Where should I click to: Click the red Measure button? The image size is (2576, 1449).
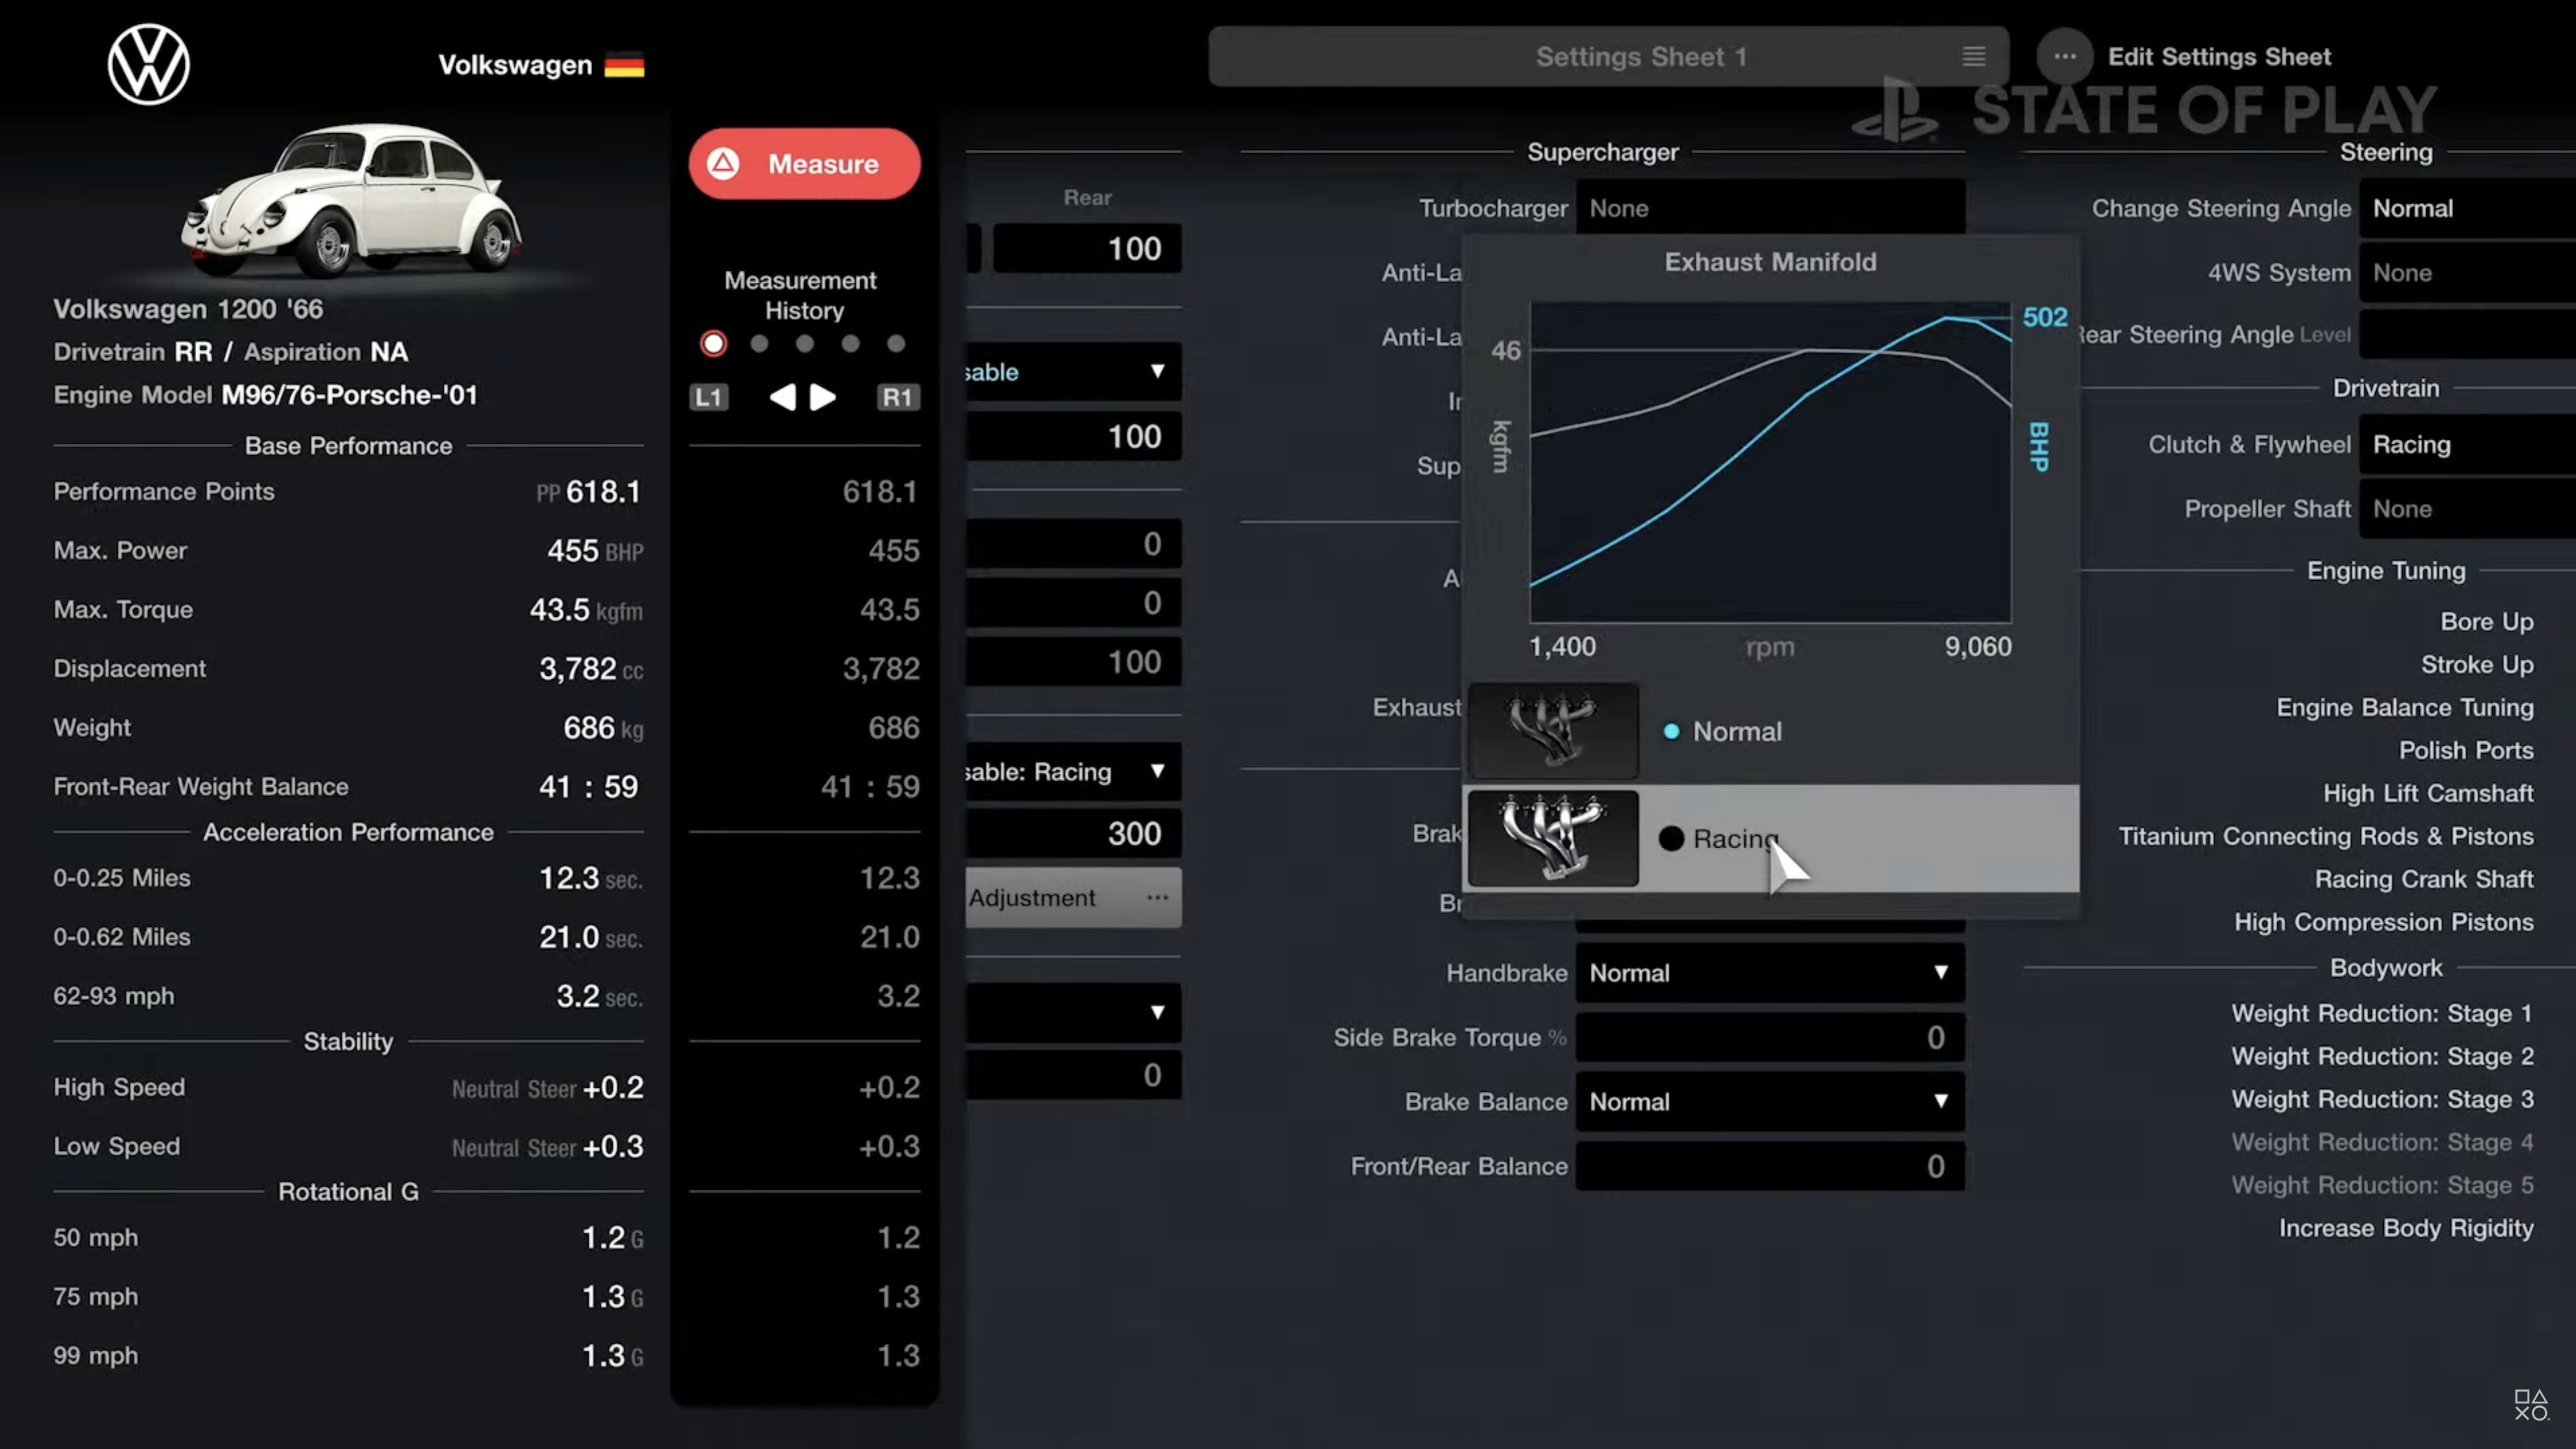click(804, 163)
